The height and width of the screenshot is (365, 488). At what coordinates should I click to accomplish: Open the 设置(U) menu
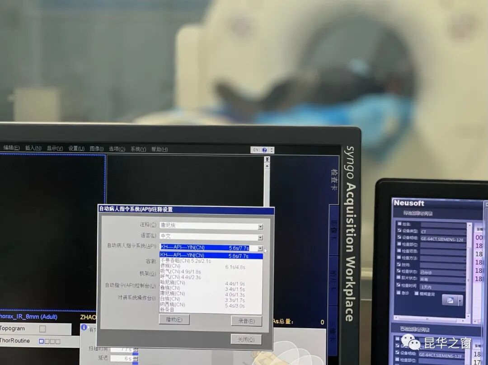[x=76, y=149]
